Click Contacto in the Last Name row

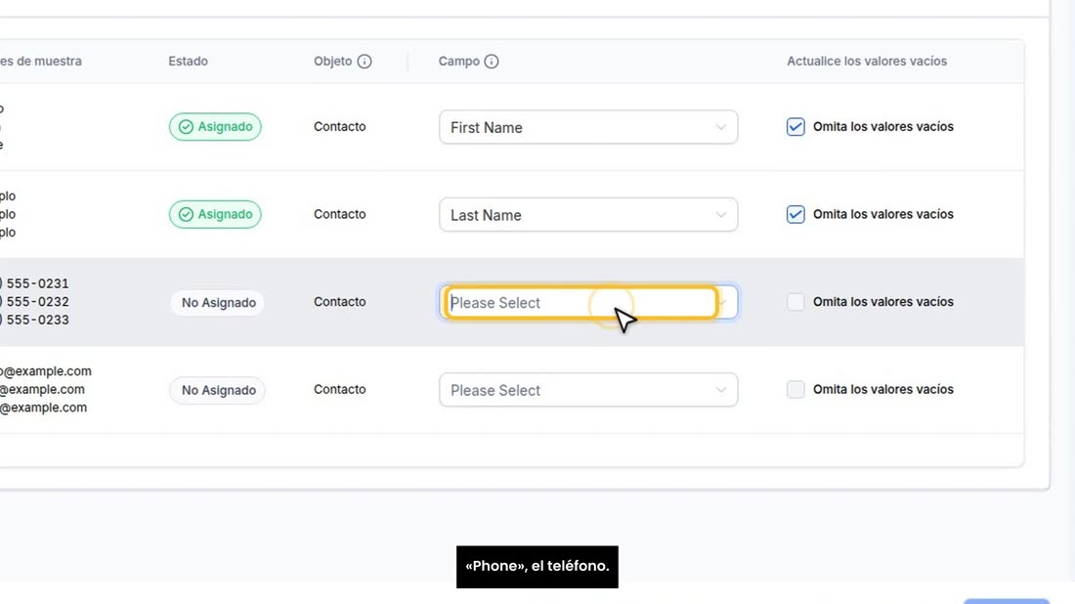[339, 215]
